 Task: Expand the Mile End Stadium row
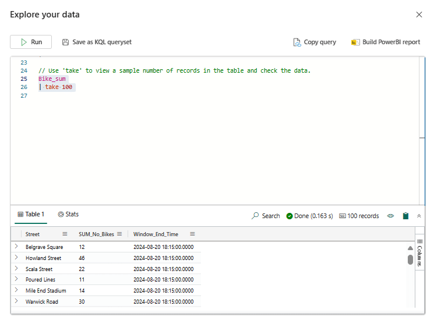point(16,290)
